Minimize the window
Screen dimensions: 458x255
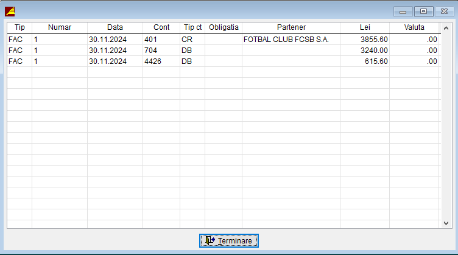pos(403,11)
